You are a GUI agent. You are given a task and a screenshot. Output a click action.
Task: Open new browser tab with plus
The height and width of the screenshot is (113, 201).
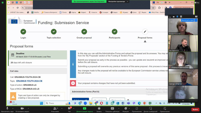click(170, 3)
